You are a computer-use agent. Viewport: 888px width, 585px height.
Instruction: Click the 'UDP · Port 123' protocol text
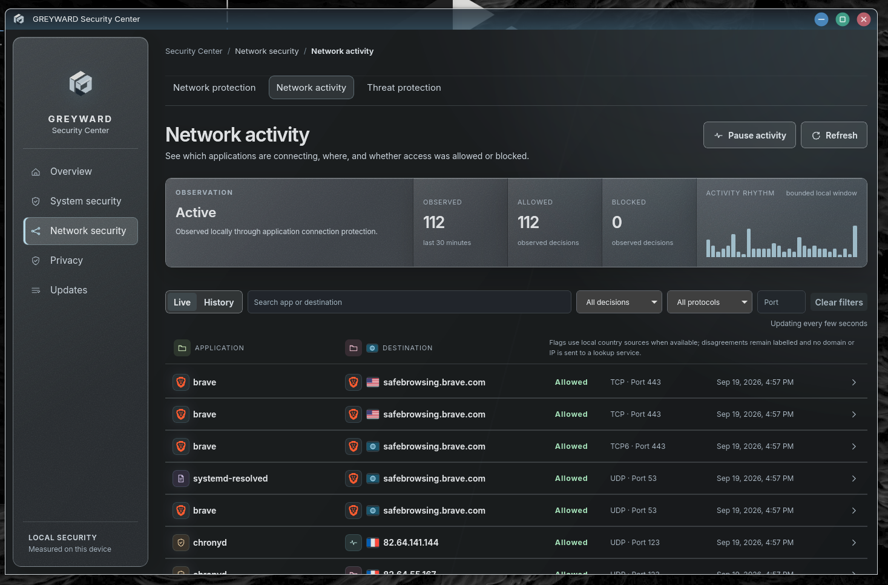[x=635, y=543]
